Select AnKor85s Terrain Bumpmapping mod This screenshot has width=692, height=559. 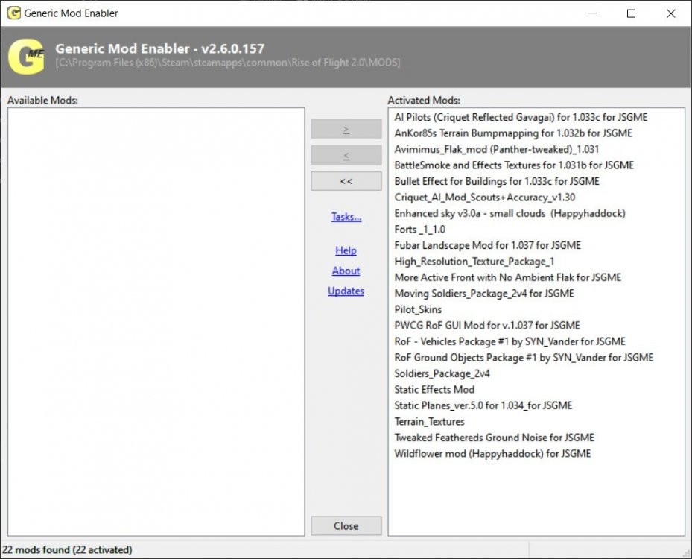(512, 133)
